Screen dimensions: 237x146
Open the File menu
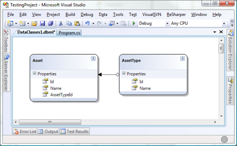pos(11,14)
